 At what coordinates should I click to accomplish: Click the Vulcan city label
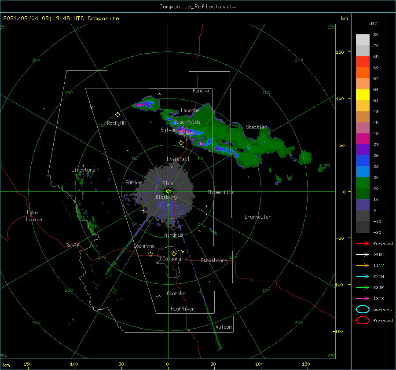click(x=224, y=327)
